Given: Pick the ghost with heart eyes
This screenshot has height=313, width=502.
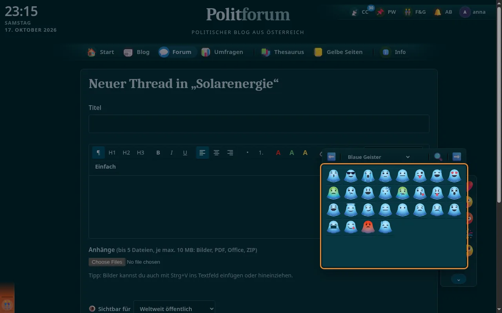Looking at the screenshot, I should pyautogui.click(x=454, y=176).
